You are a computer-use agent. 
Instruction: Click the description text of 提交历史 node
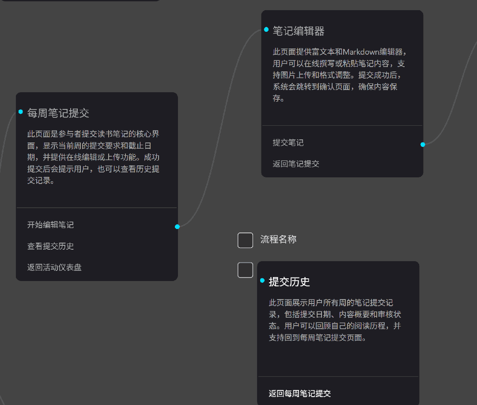click(335, 320)
